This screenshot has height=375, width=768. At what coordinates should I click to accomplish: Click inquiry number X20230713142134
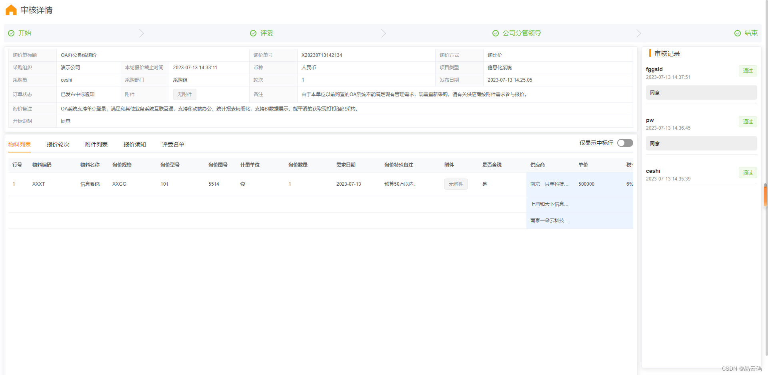click(x=322, y=55)
